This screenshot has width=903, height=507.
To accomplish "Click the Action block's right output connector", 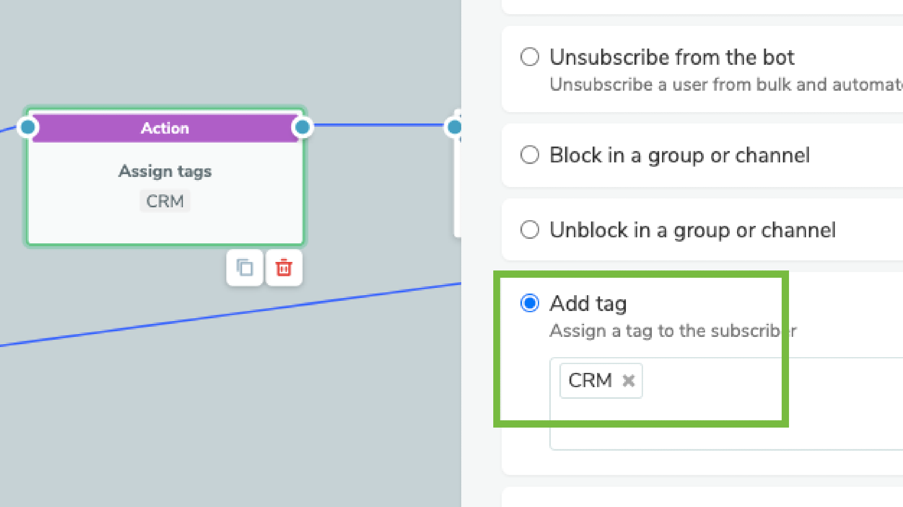I will click(303, 127).
